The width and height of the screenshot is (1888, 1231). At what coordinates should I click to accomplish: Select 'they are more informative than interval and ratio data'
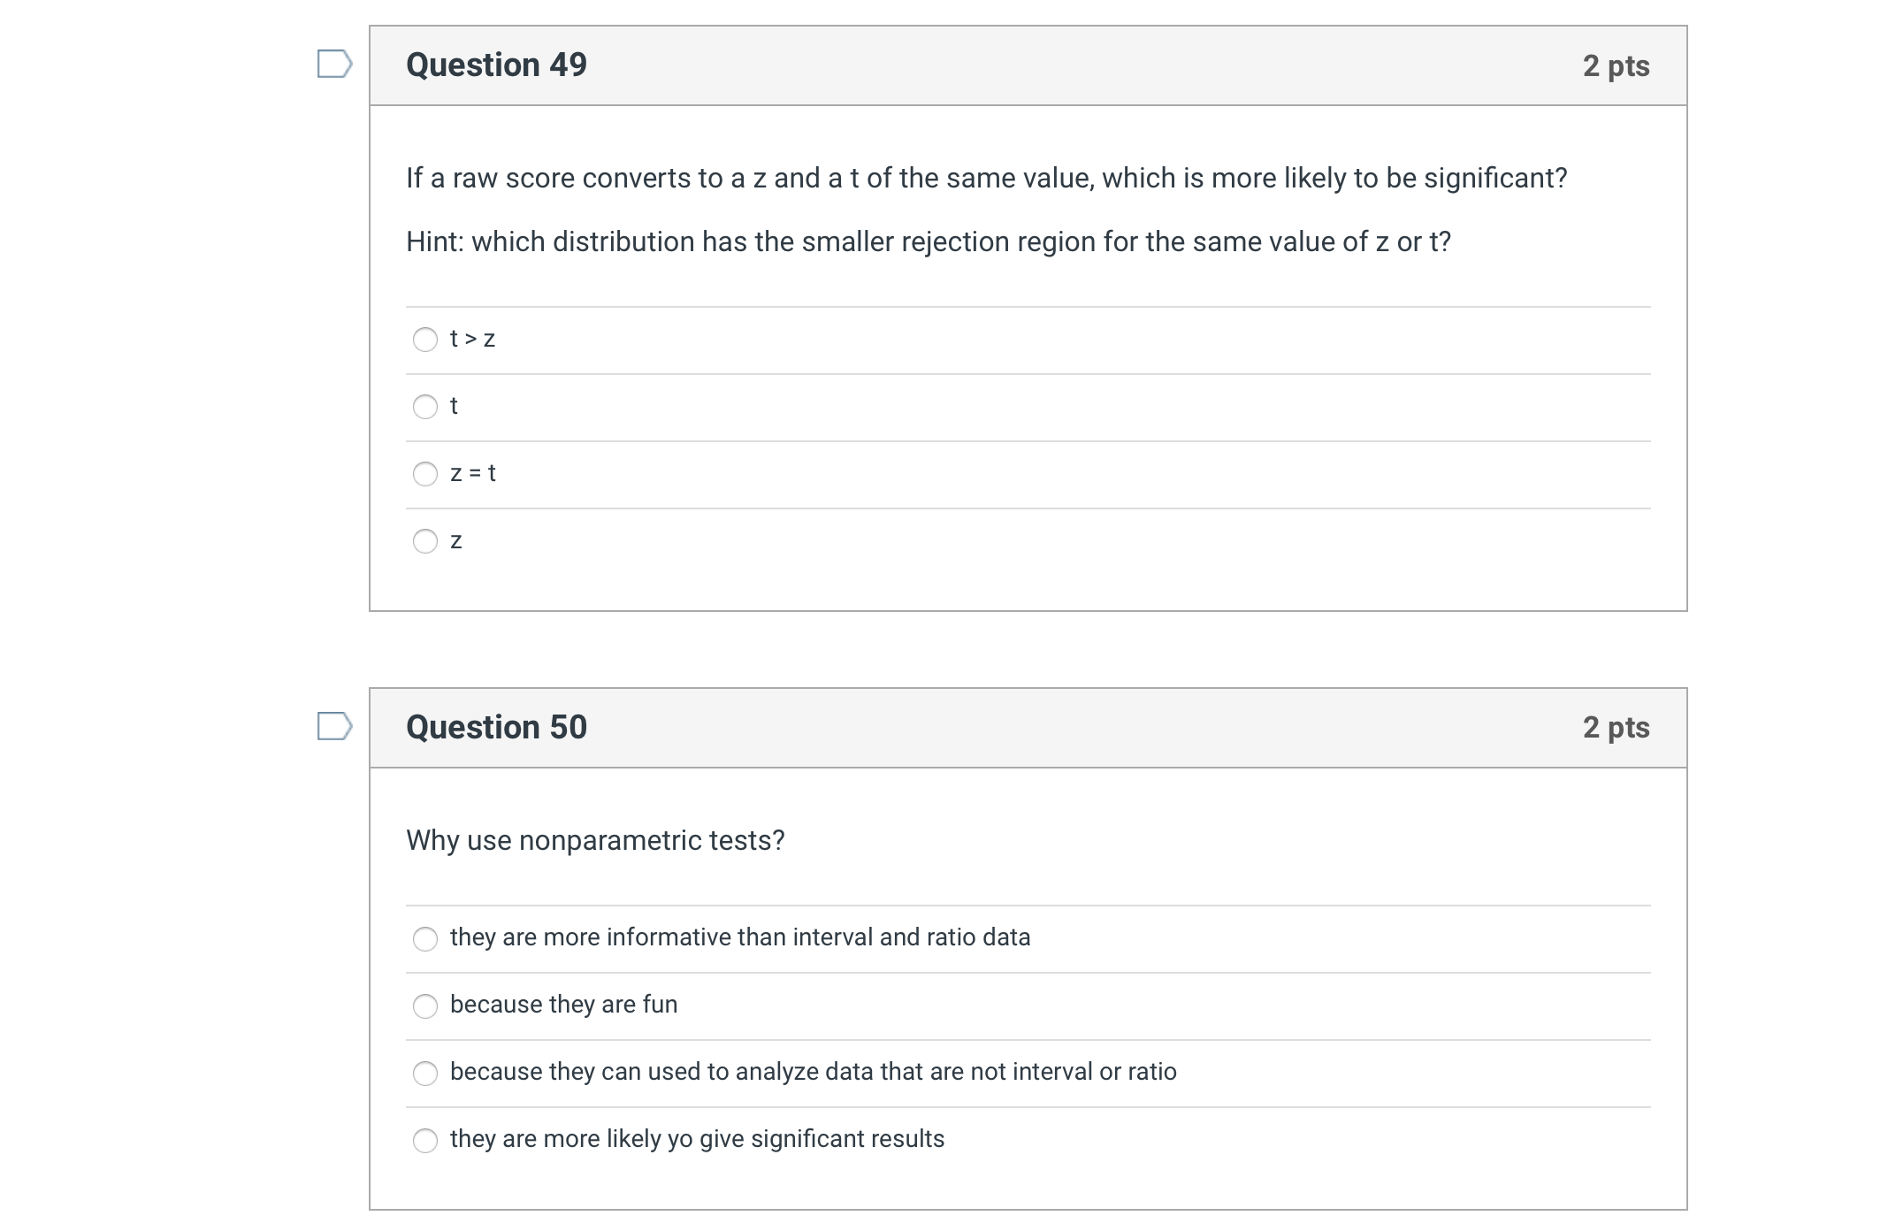(425, 939)
